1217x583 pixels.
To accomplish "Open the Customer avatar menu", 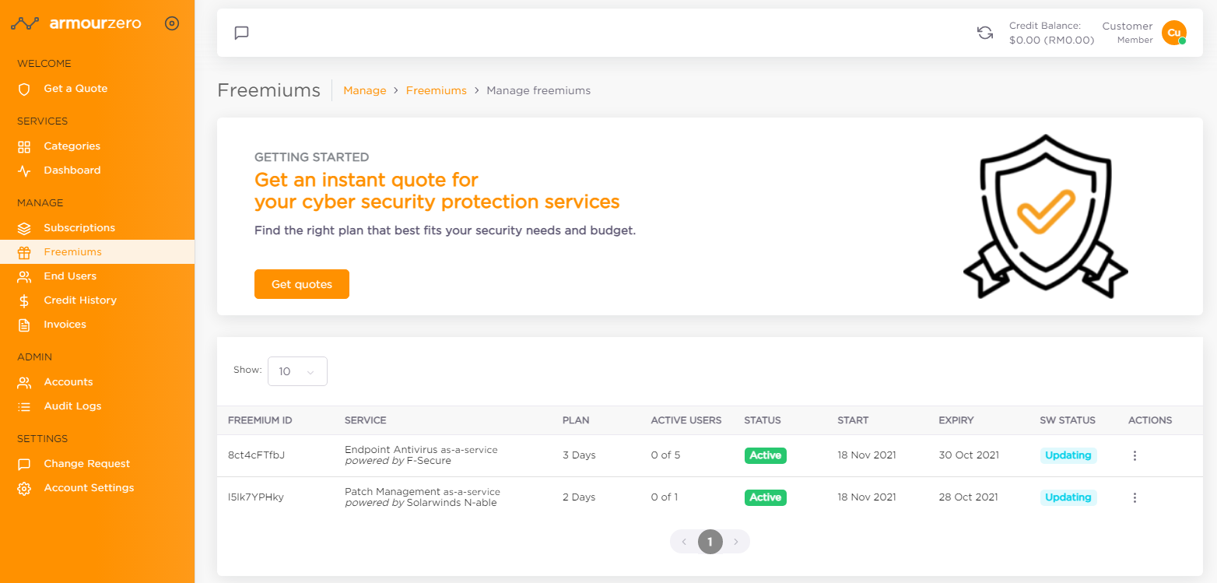I will click(x=1173, y=33).
